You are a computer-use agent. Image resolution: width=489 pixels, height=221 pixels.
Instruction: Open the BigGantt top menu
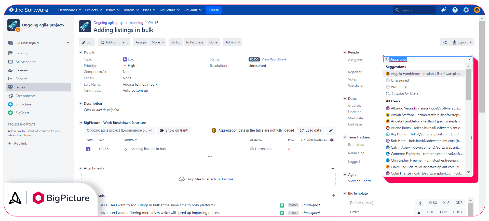(193, 10)
